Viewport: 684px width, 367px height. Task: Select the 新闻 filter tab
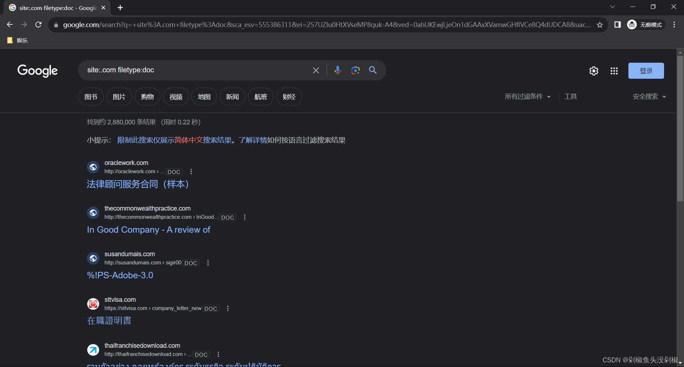tap(232, 97)
